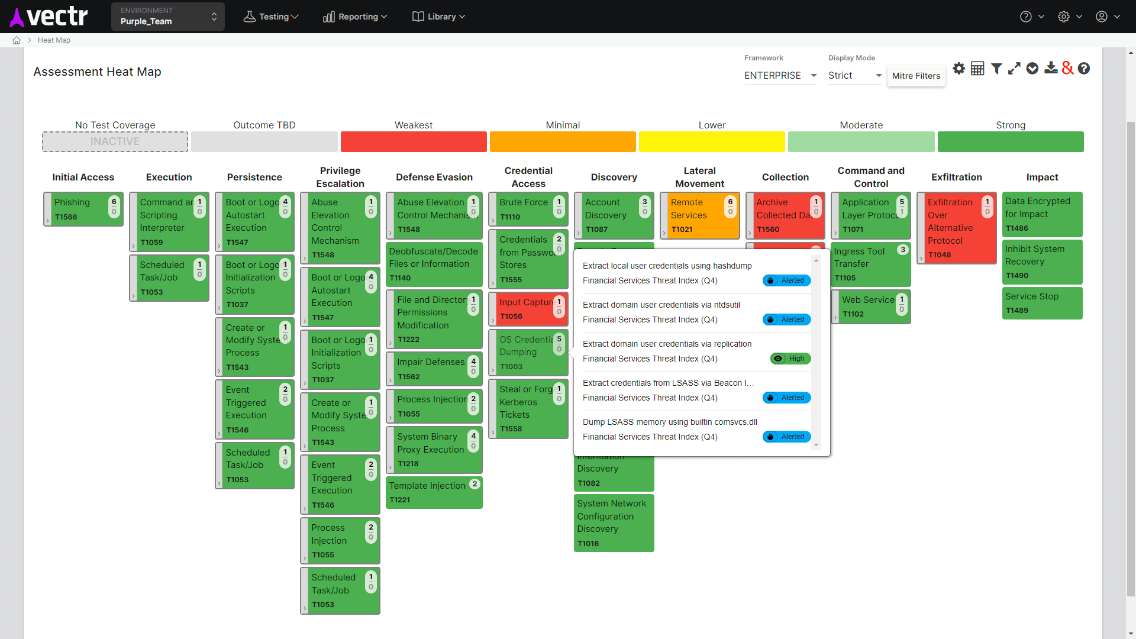The height and width of the screenshot is (639, 1136).
Task: Click the red Weakest legend swatch
Action: point(414,142)
